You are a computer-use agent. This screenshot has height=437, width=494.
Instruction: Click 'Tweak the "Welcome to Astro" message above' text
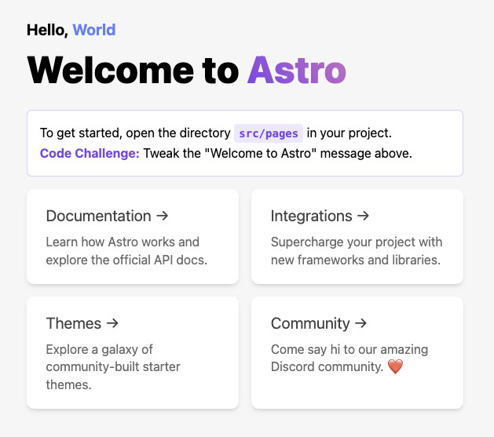277,154
